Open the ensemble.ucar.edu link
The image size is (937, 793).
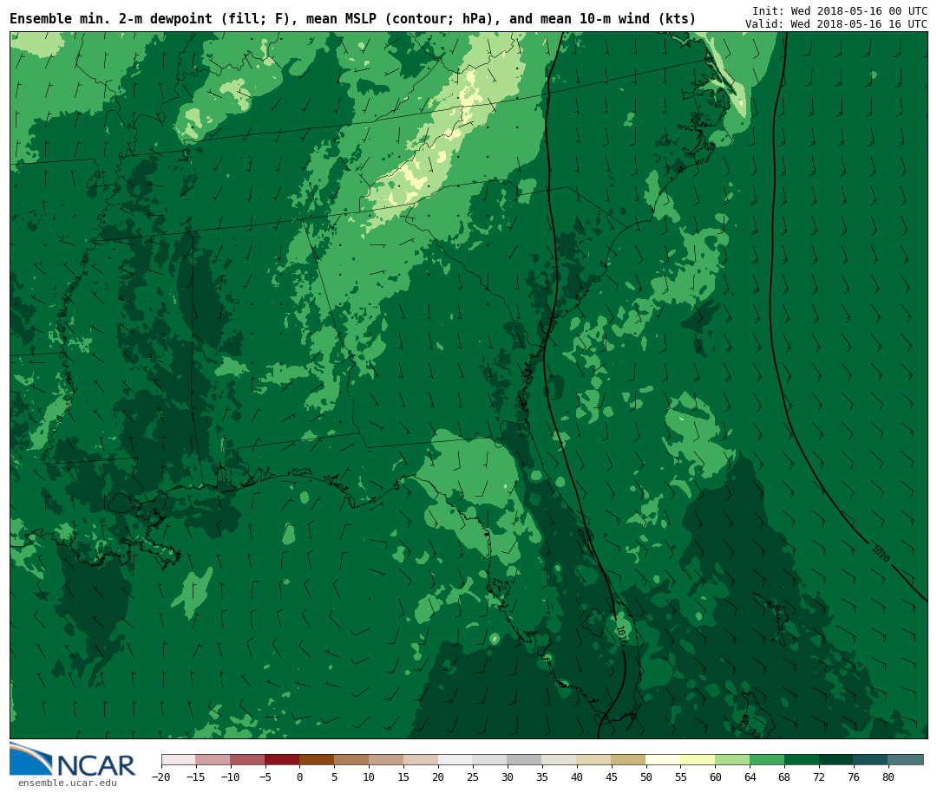click(67, 783)
